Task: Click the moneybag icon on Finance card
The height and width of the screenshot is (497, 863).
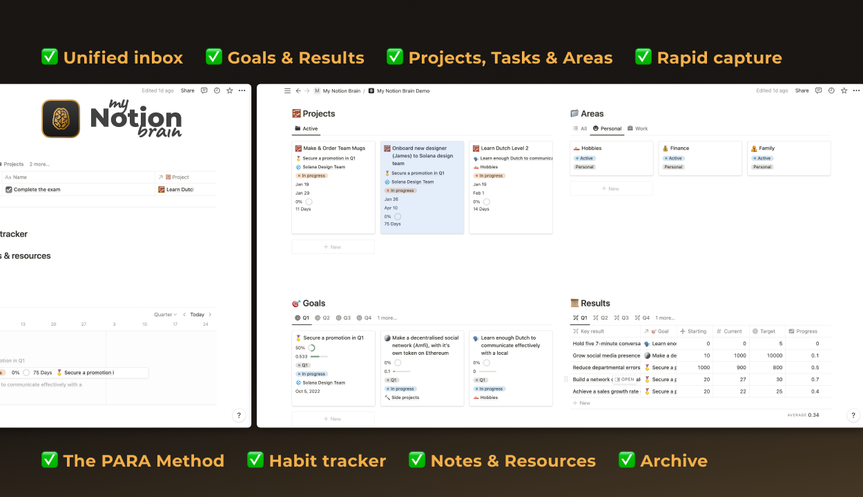Action: (666, 148)
